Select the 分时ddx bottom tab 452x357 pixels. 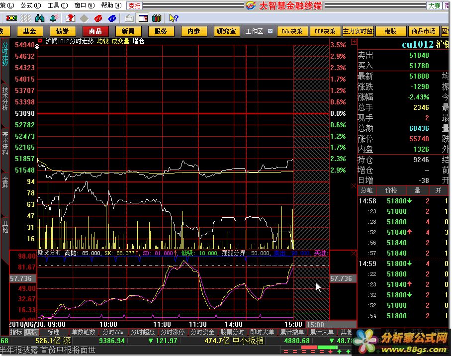pos(113,332)
